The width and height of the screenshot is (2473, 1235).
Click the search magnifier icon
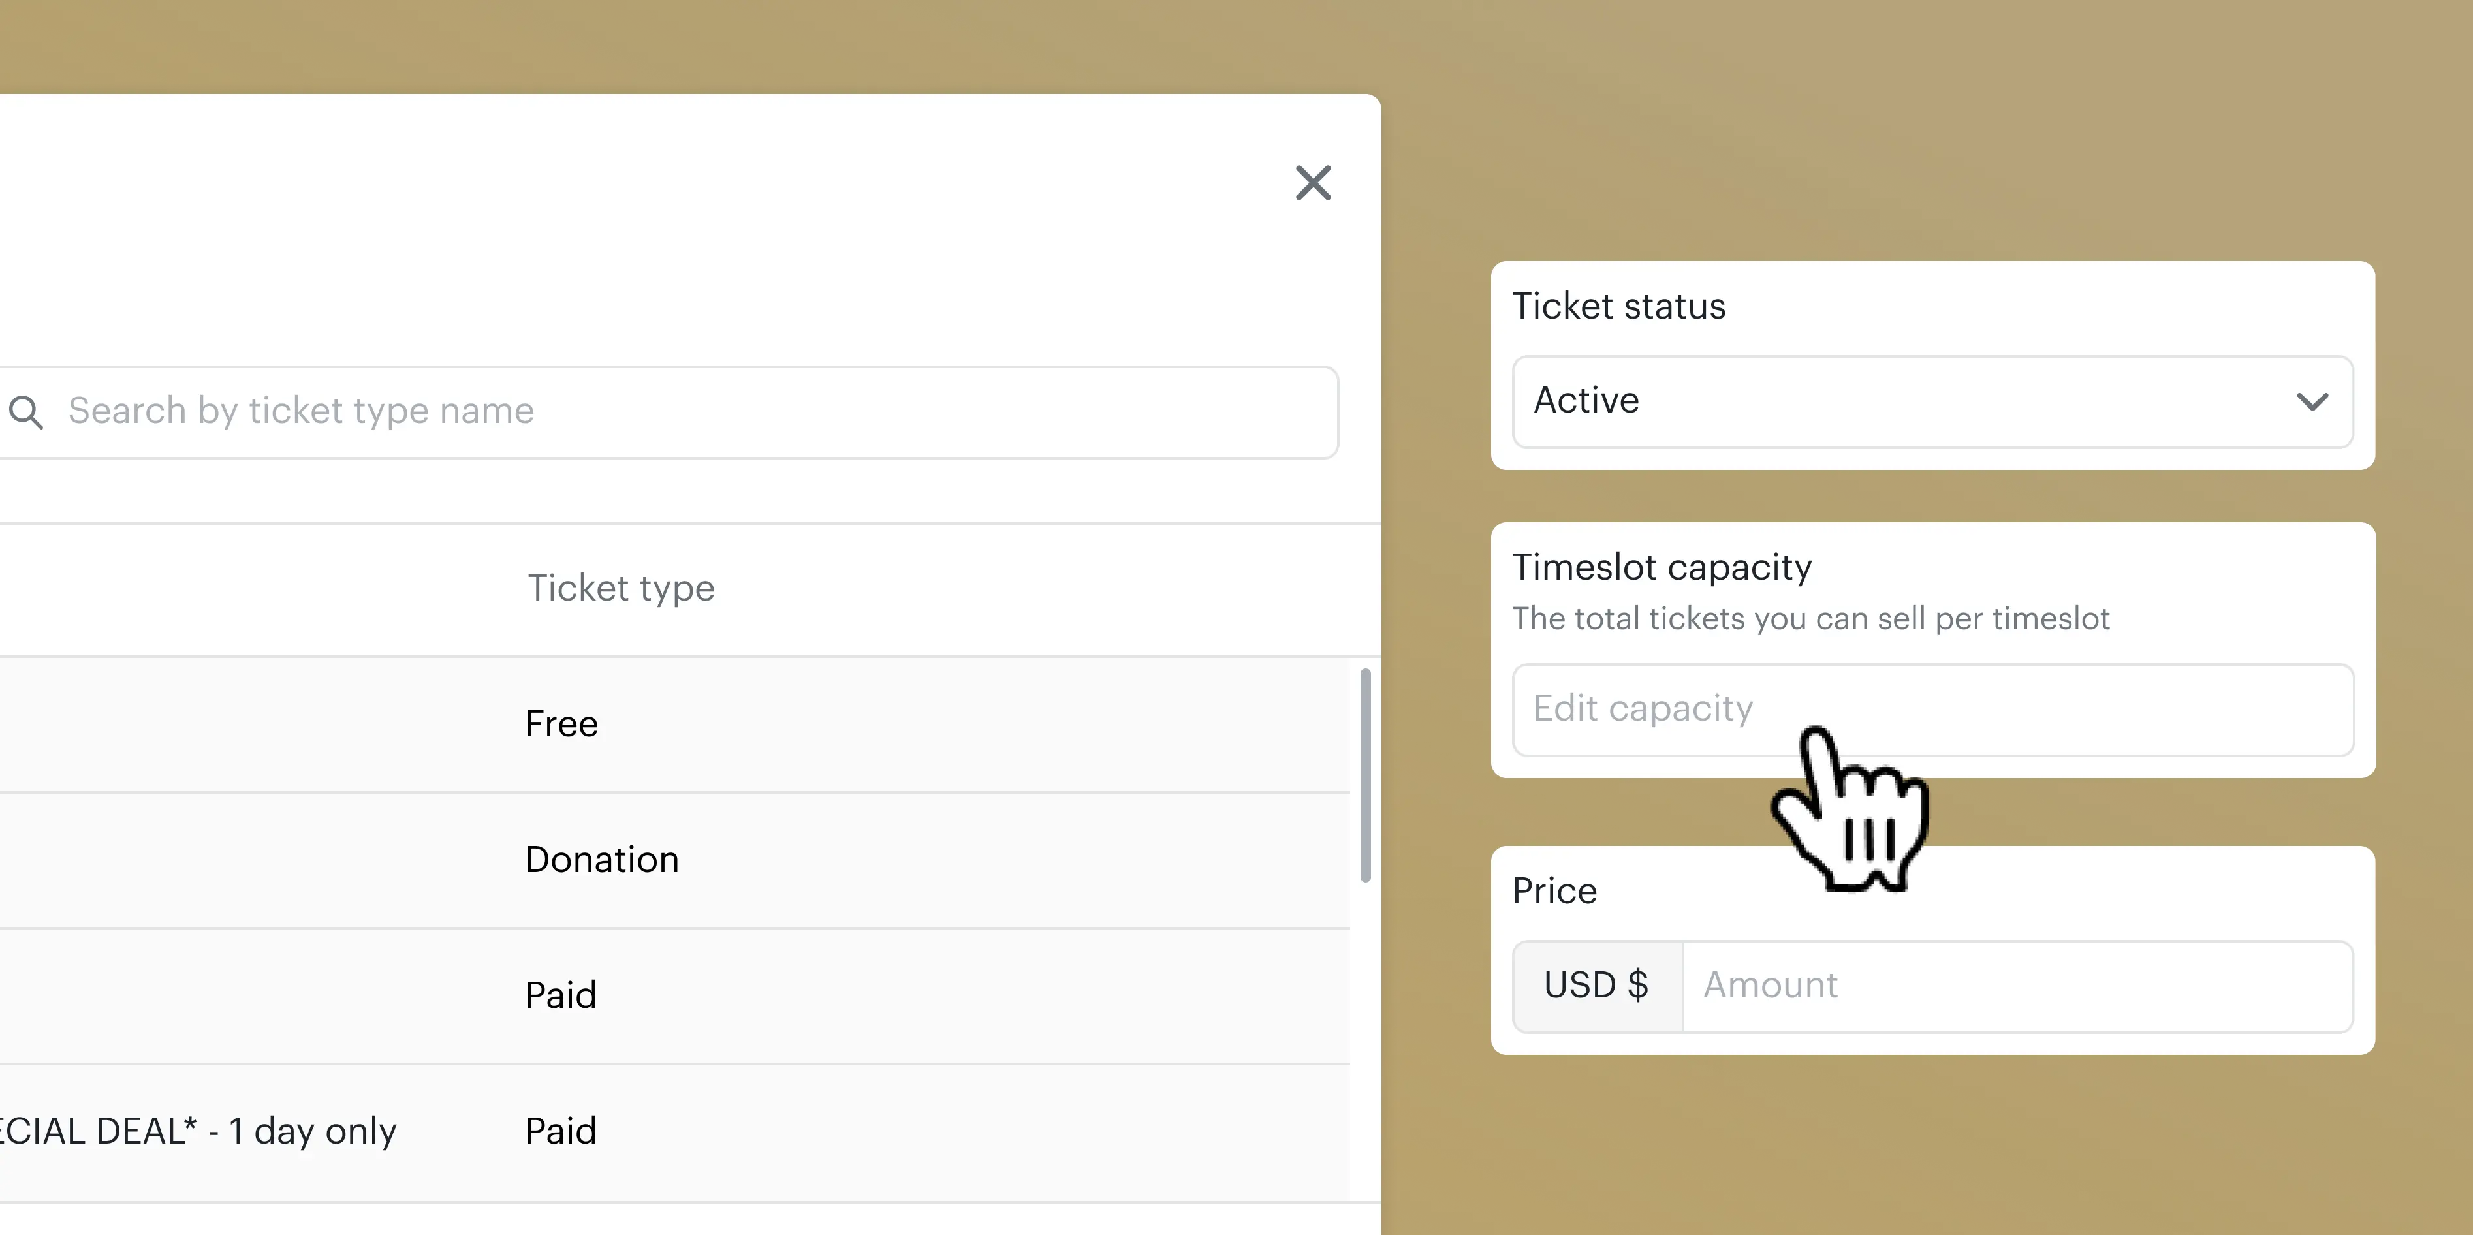click(26, 412)
